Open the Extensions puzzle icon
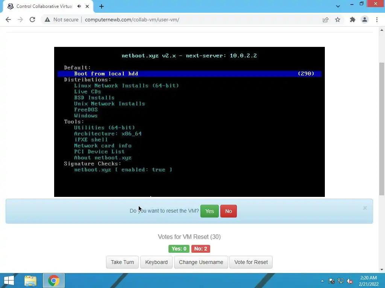385x288 pixels. 353,19
